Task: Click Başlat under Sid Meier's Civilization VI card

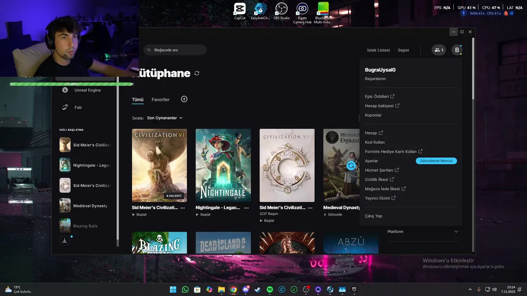Action: [x=139, y=215]
